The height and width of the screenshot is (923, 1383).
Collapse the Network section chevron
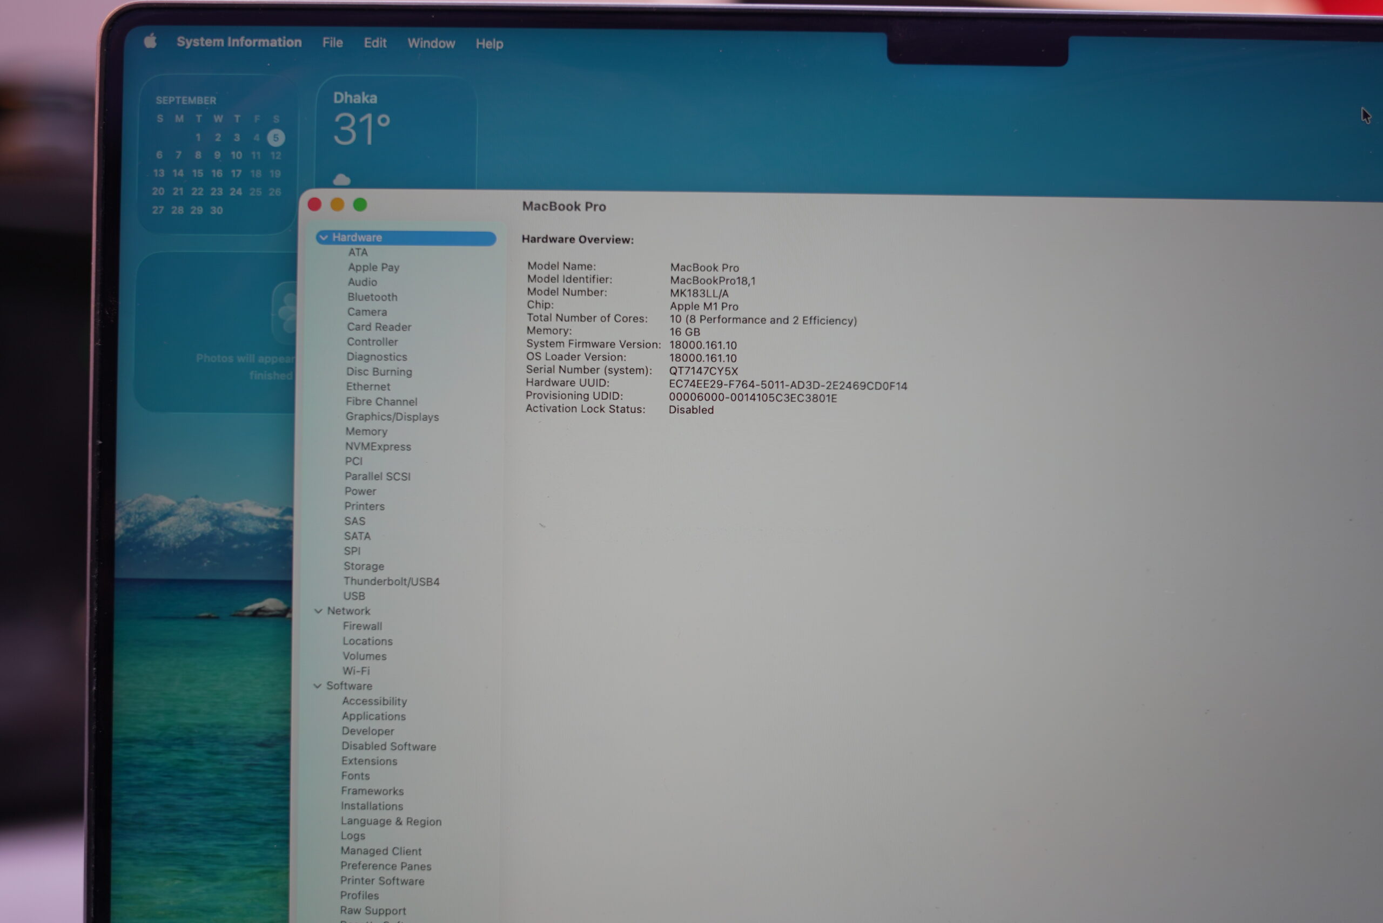[x=318, y=611]
